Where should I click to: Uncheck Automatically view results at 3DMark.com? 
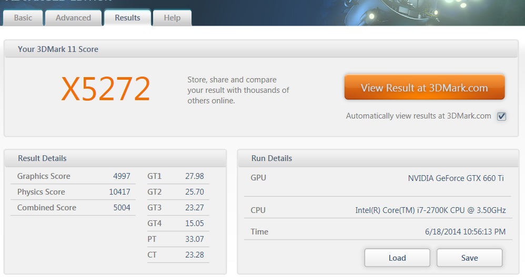coord(501,116)
